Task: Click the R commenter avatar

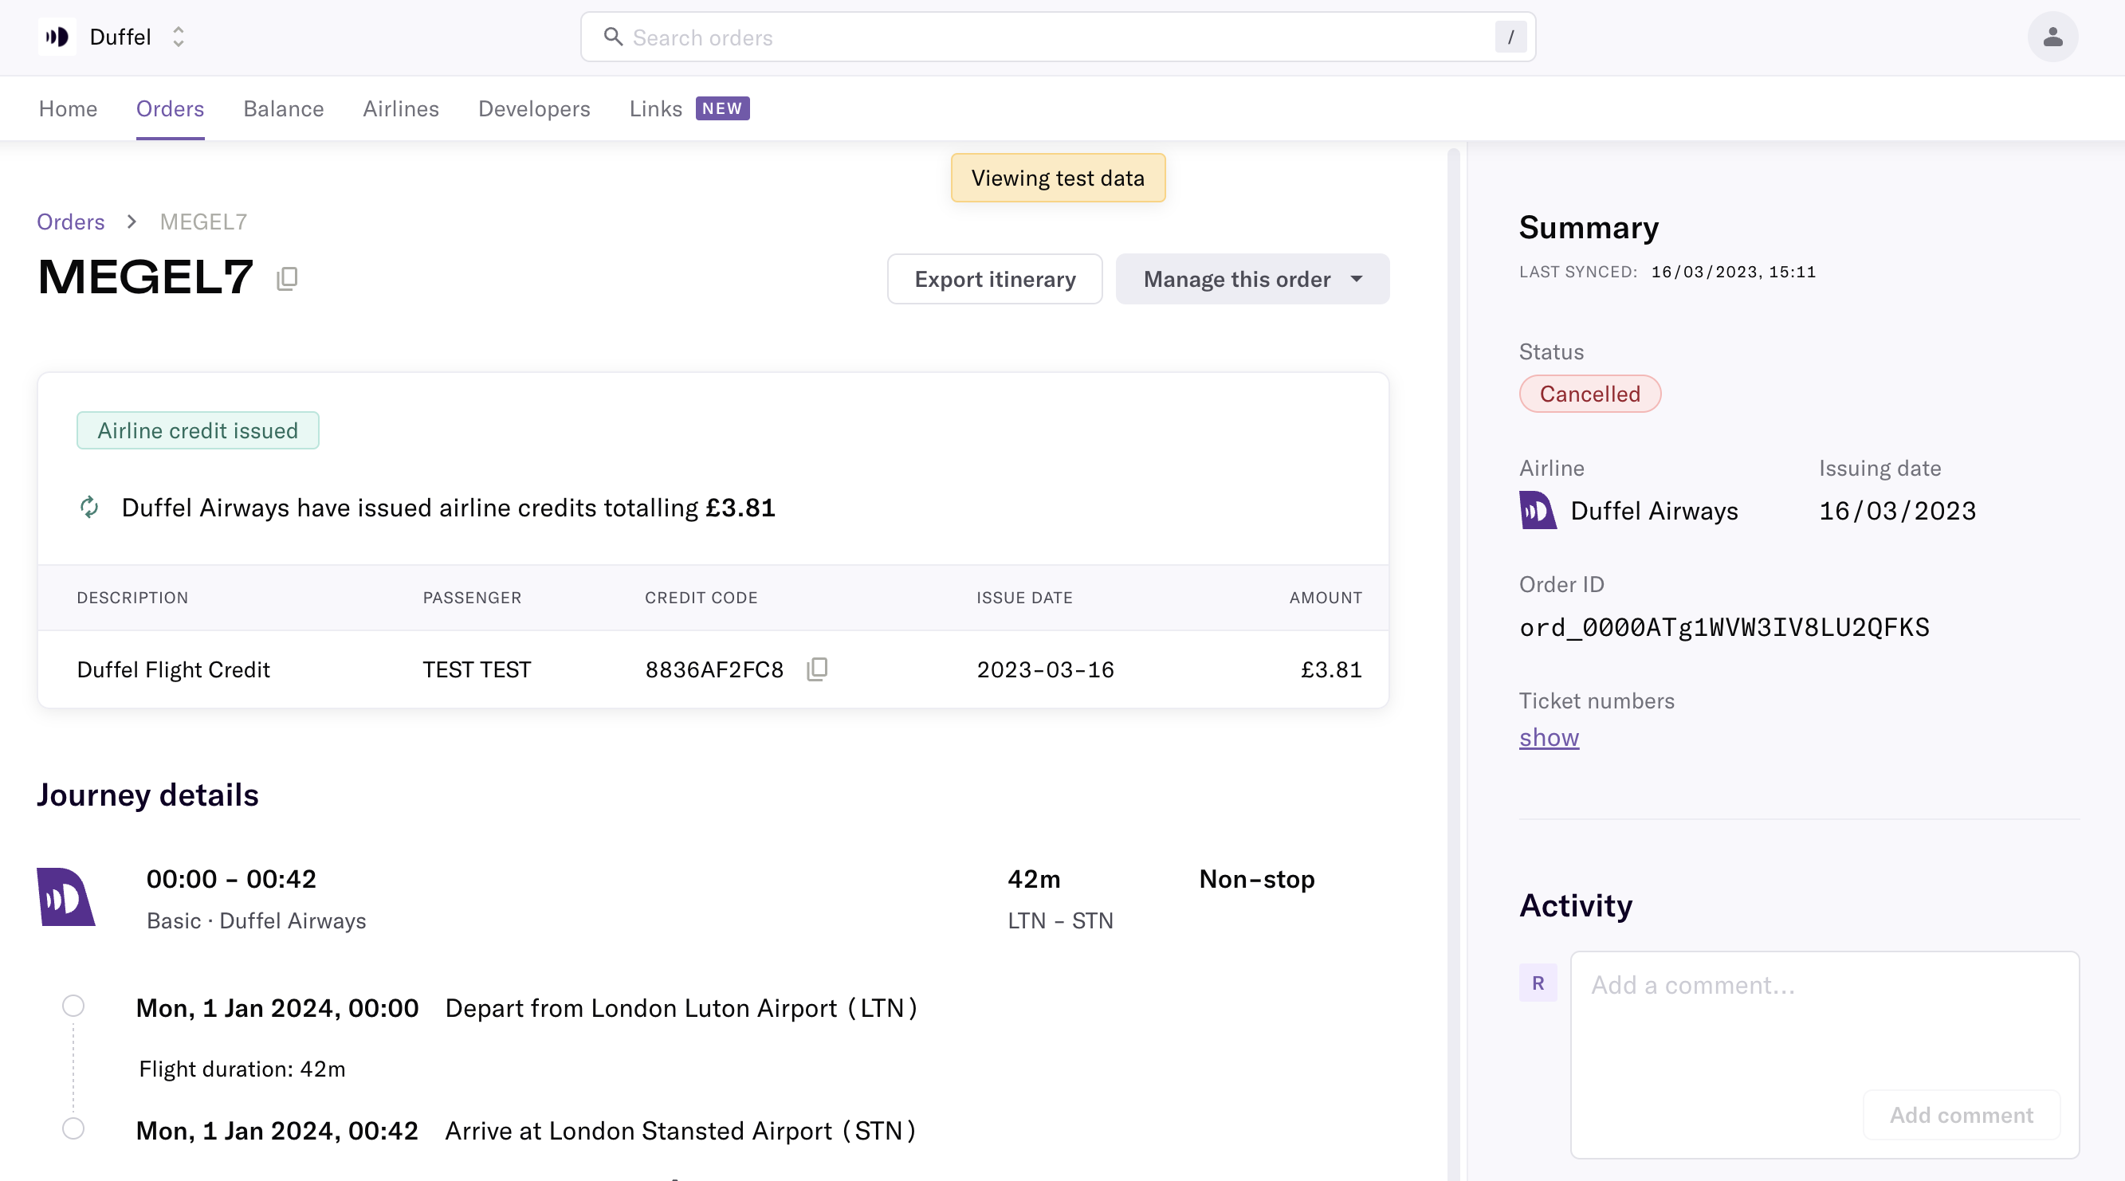Action: (x=1538, y=983)
